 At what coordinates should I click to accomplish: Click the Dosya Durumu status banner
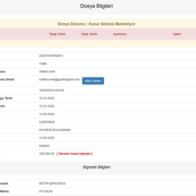coord(96,24)
